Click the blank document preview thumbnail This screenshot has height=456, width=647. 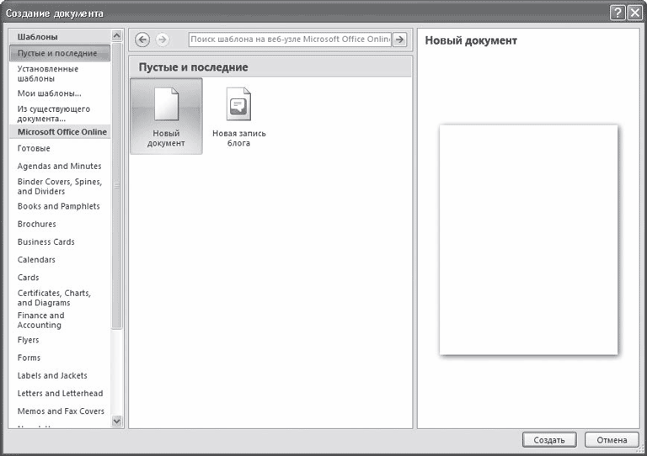click(x=528, y=240)
